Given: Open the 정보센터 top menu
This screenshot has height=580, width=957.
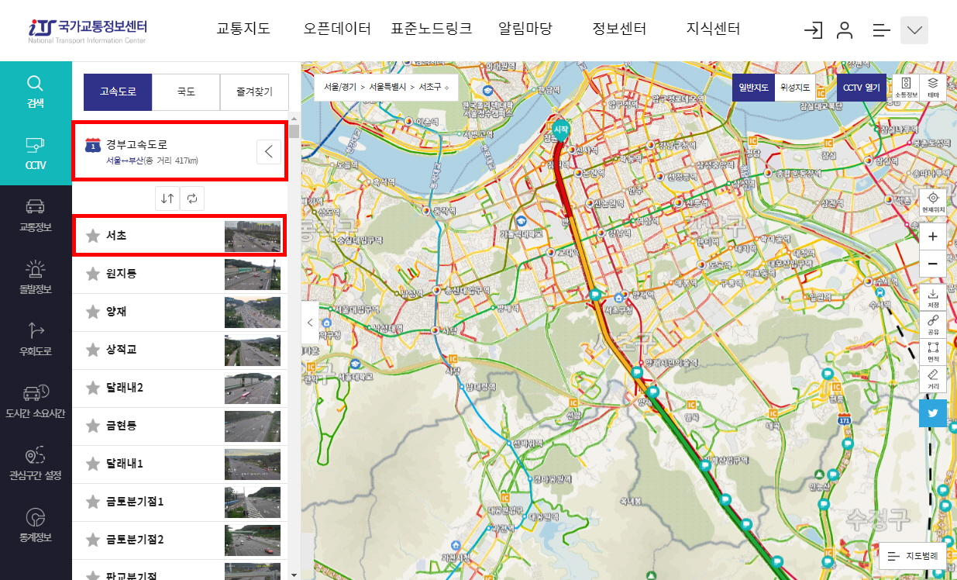Looking at the screenshot, I should click(619, 29).
